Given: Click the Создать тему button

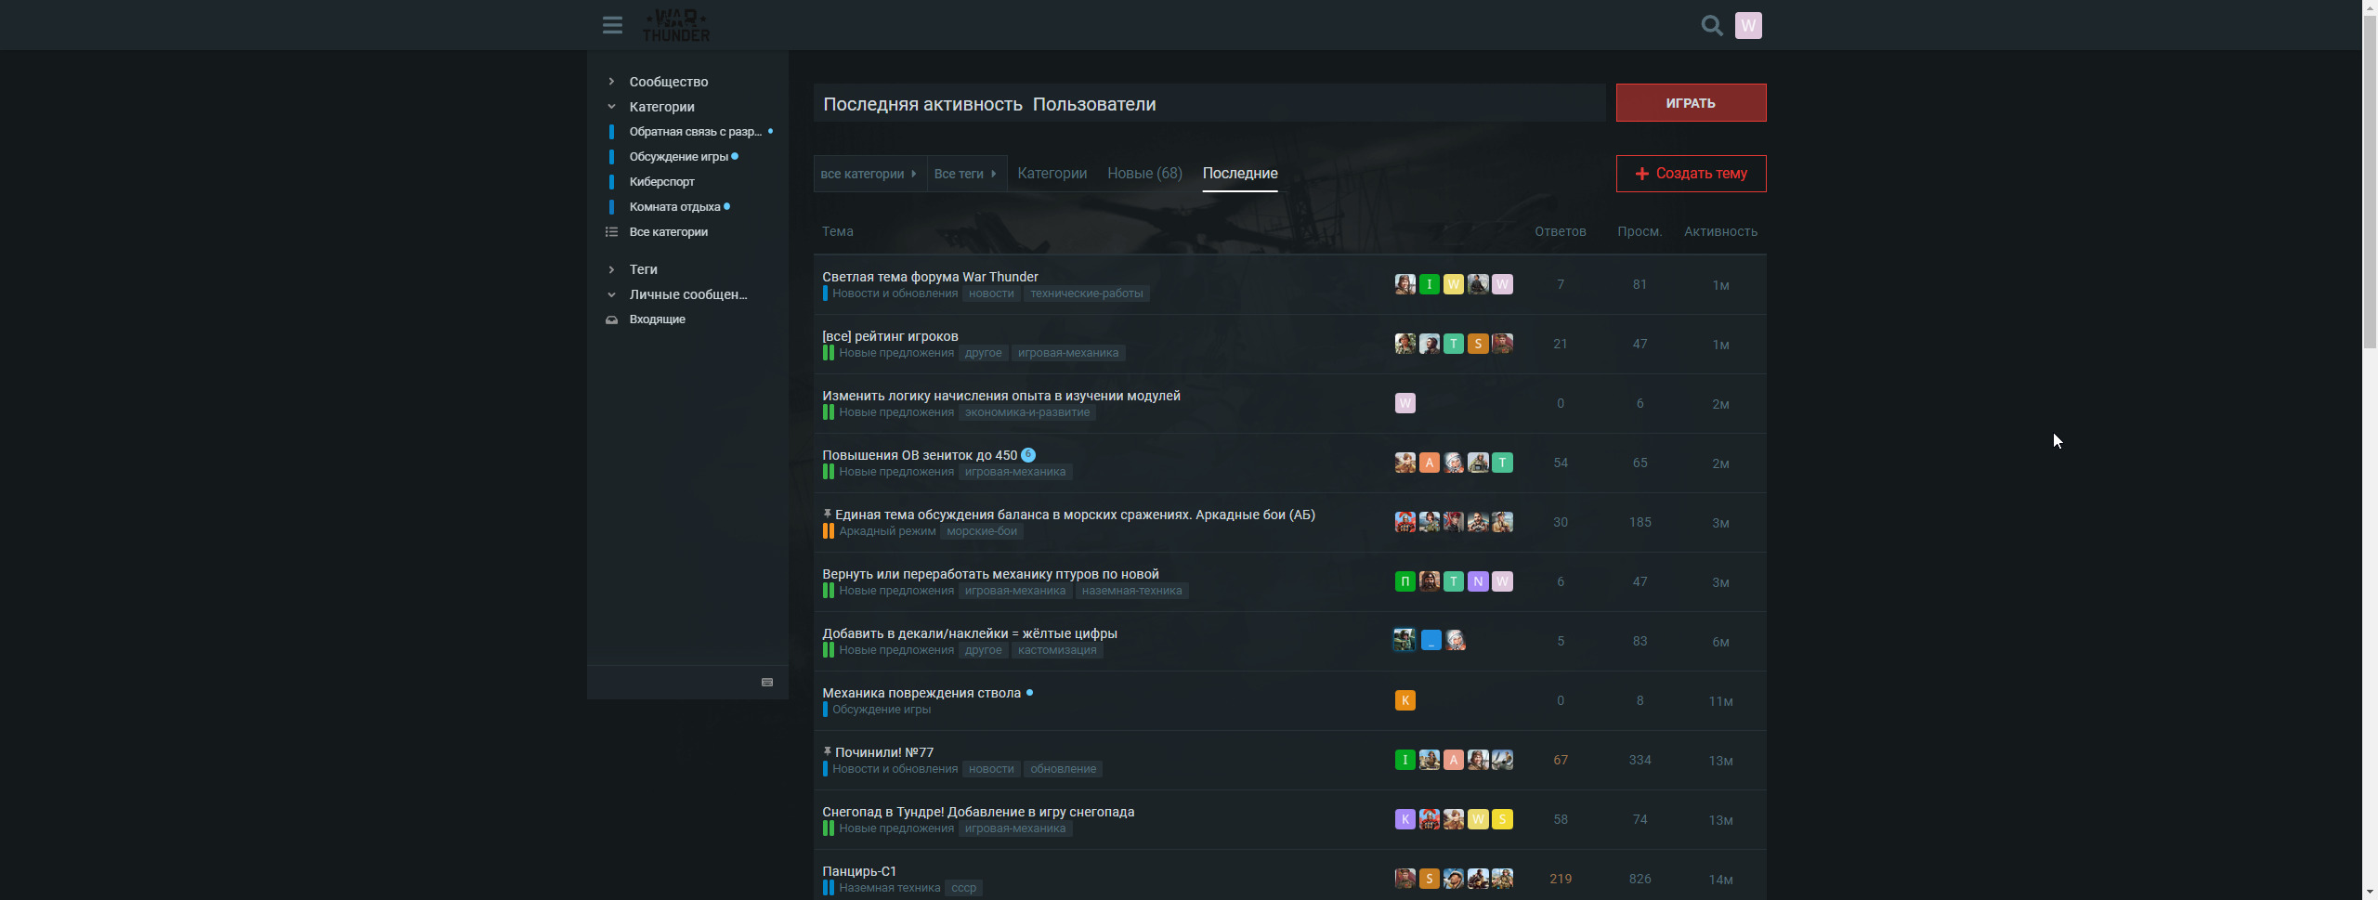Looking at the screenshot, I should pyautogui.click(x=1691, y=174).
